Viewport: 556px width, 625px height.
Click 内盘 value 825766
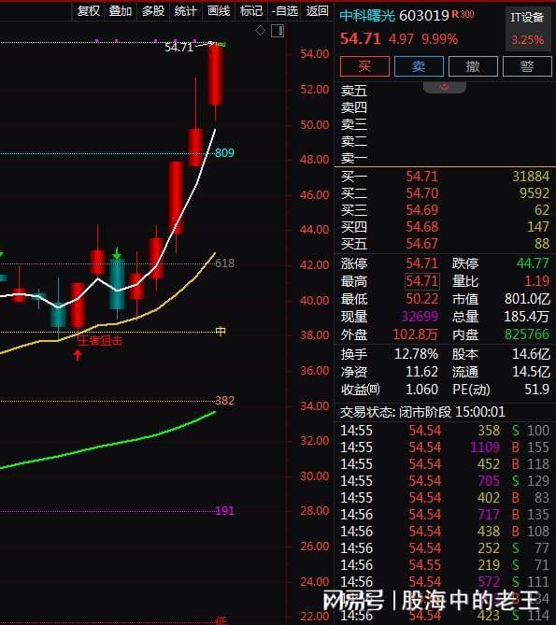tap(527, 334)
